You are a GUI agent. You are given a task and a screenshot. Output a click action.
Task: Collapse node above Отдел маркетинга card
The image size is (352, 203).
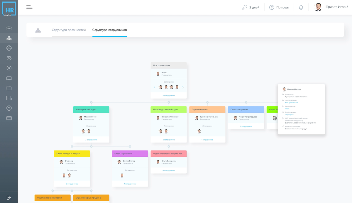pyautogui.click(x=130, y=146)
